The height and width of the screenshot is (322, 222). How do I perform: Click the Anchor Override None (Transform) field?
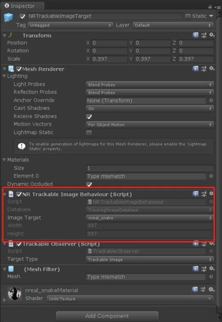pos(146,100)
